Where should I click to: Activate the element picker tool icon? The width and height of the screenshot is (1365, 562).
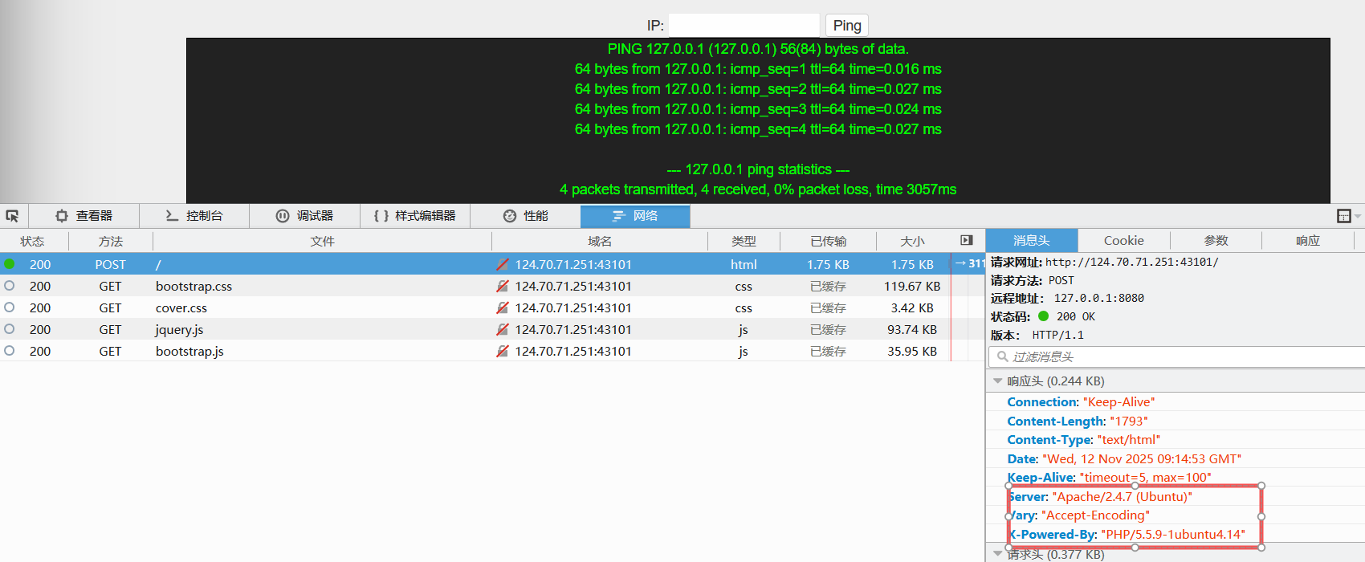pos(13,216)
